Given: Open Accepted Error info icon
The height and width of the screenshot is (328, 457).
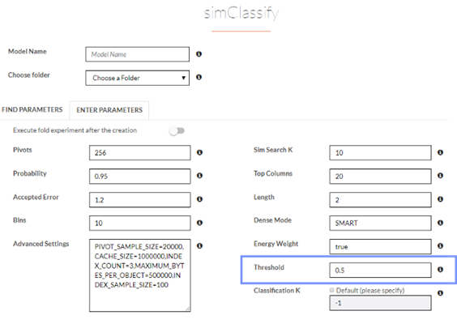Looking at the screenshot, I should click(x=199, y=199).
